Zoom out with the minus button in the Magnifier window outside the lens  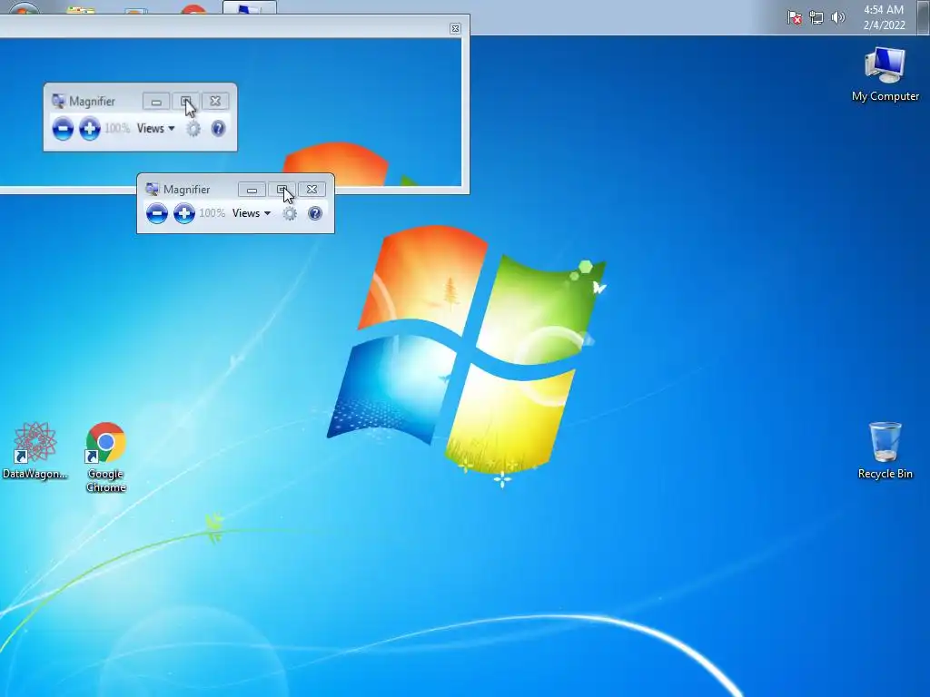coord(156,213)
